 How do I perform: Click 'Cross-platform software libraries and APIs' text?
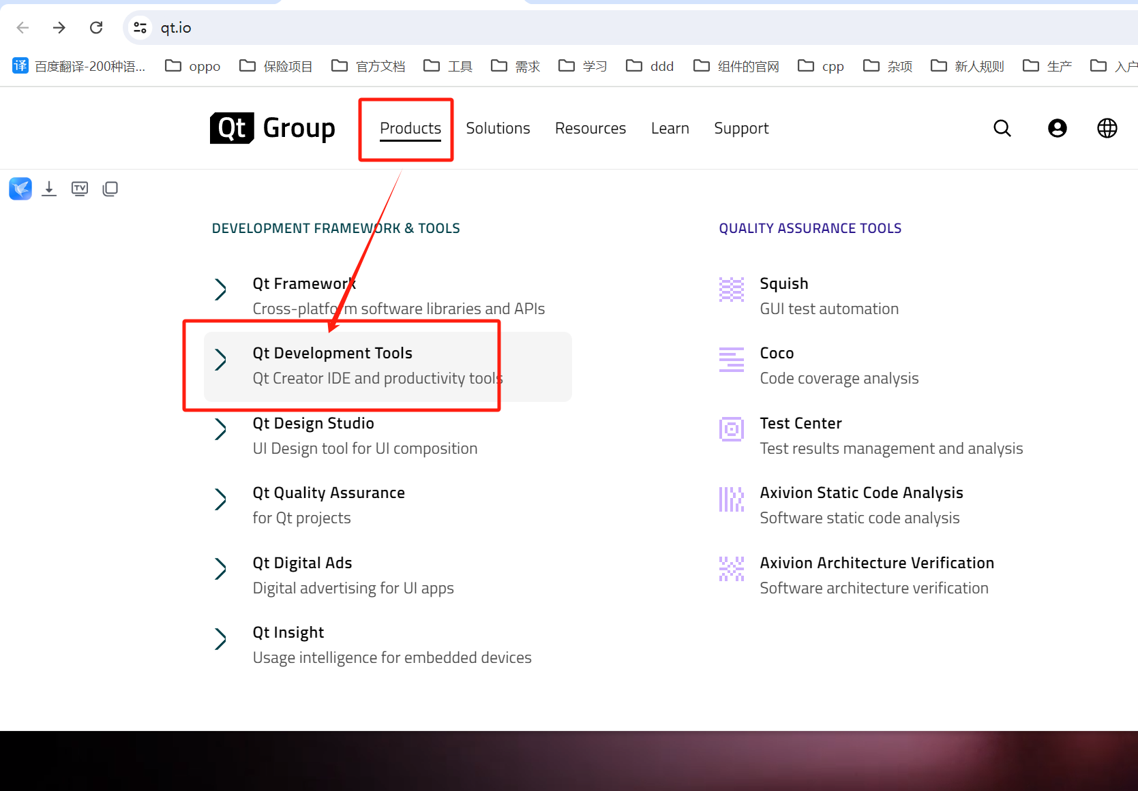pos(399,309)
